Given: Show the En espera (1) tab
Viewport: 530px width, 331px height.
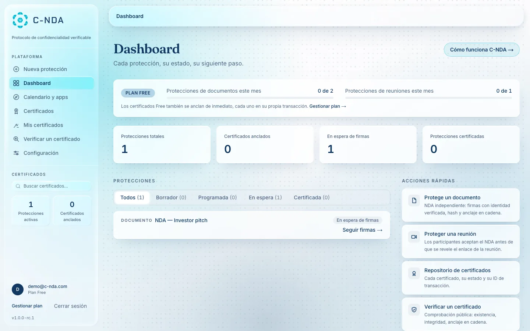Looking at the screenshot, I should (x=265, y=197).
